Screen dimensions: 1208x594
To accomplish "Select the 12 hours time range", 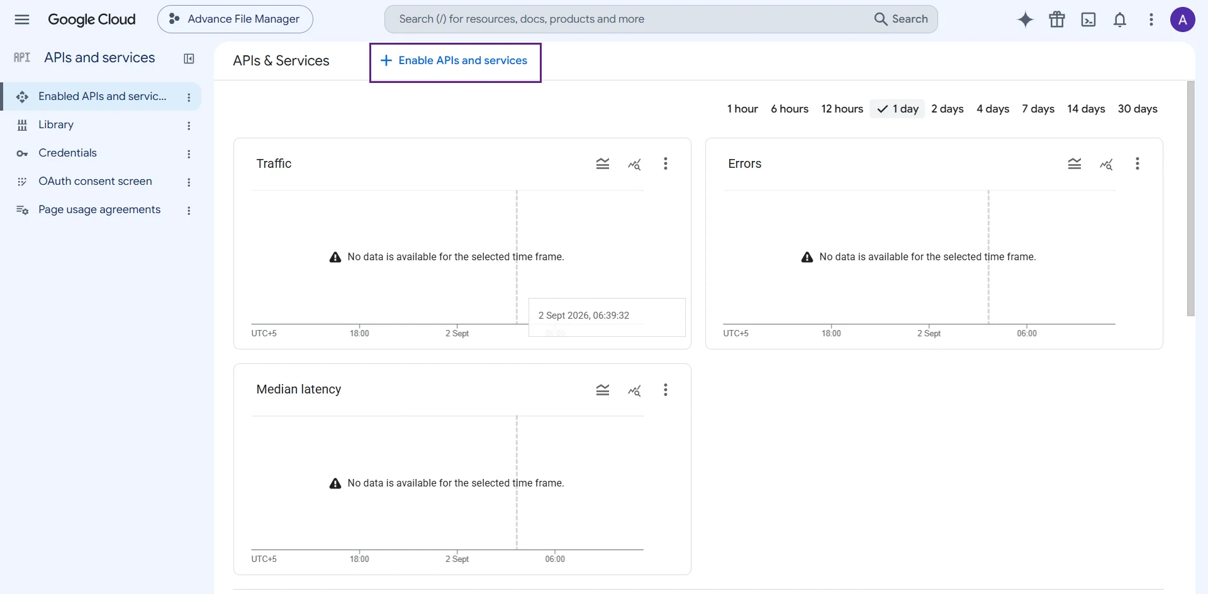I will click(x=842, y=109).
